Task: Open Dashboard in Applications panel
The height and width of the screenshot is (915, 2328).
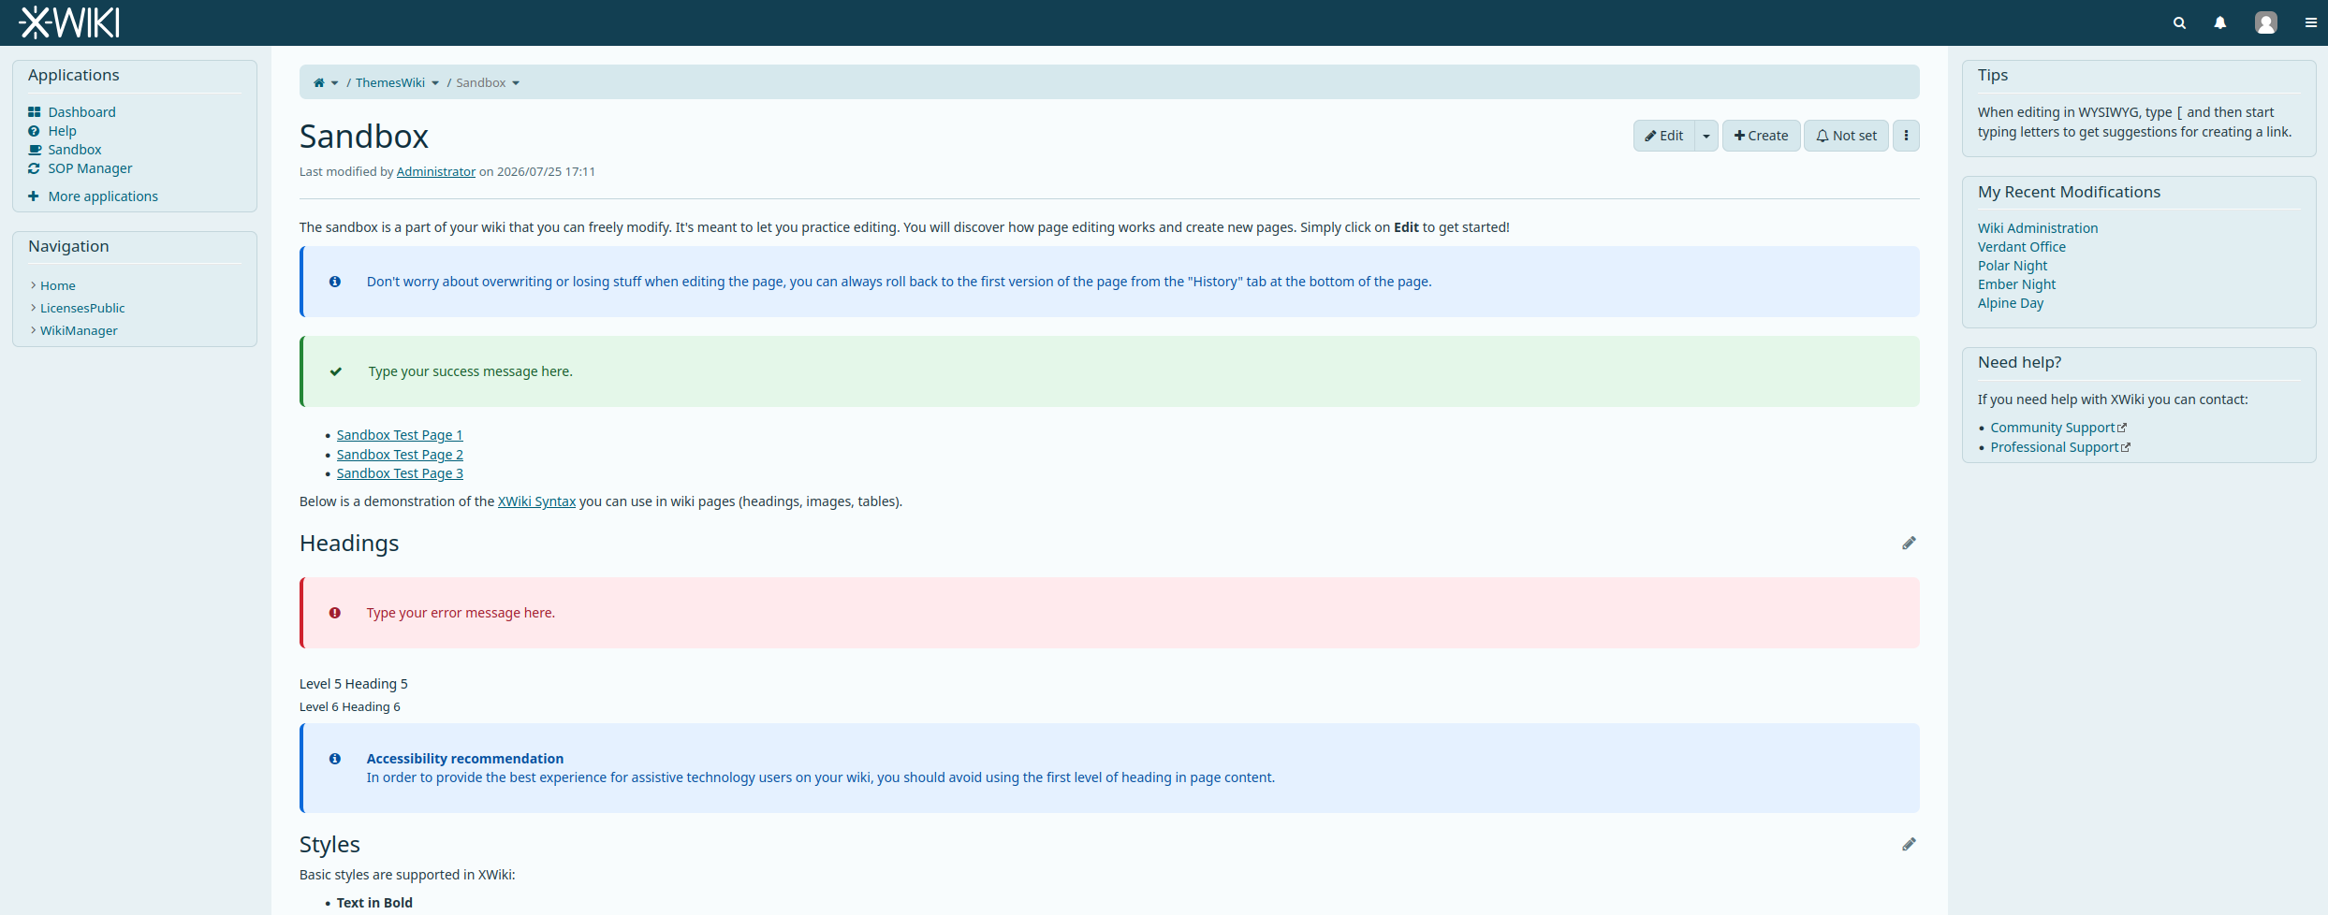Action: [x=82, y=112]
